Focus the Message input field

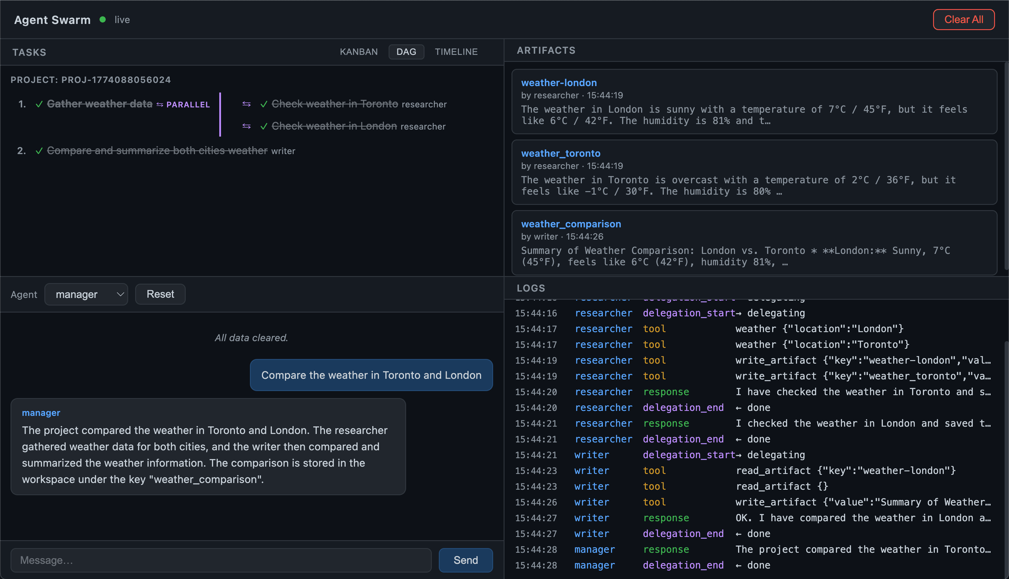221,560
